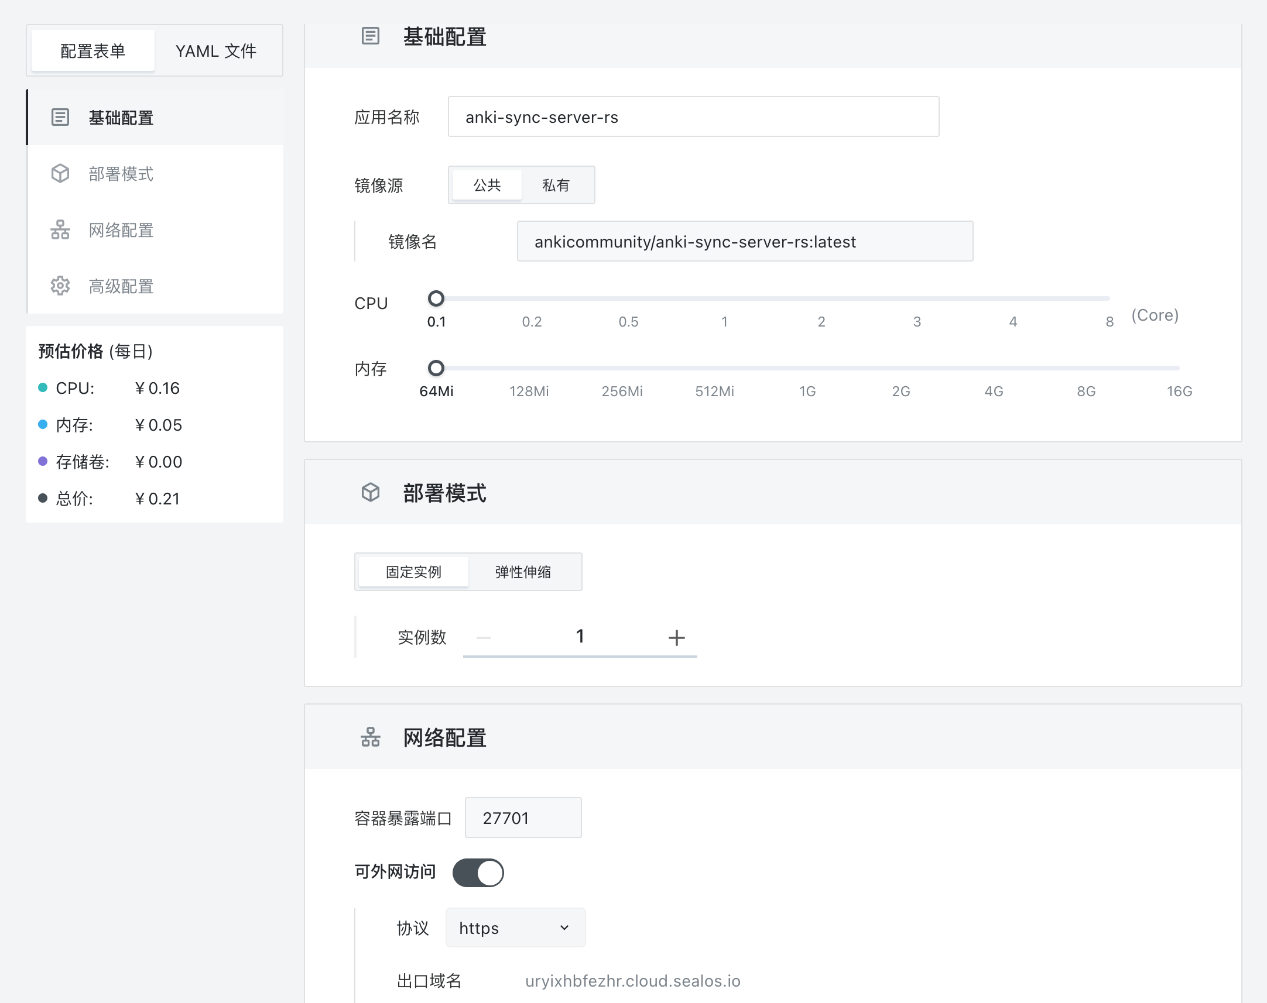Select 私有 image source option
1267x1003 pixels.
[556, 186]
